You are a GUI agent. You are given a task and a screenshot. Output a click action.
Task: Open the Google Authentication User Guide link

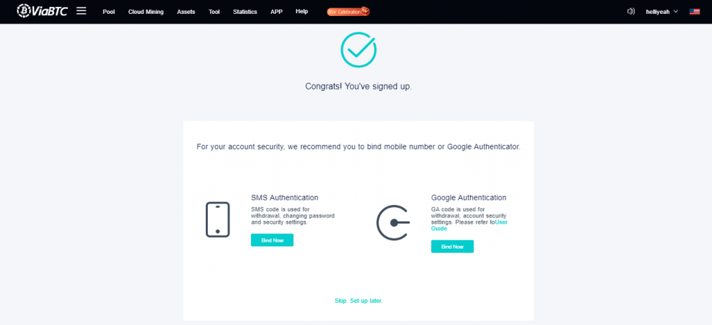(469, 225)
